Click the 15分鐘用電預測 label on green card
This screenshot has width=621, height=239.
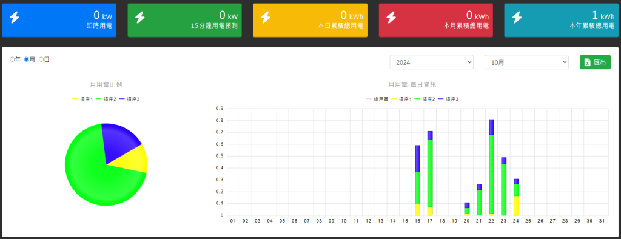tap(214, 26)
